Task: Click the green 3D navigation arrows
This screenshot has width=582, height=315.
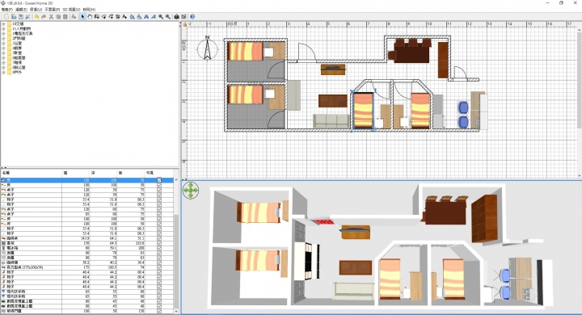Action: tap(191, 191)
